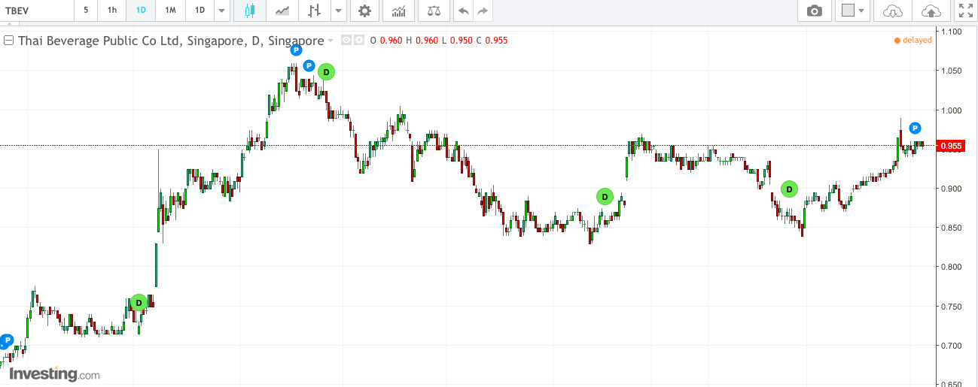Click the compare symbols scale icon
The image size is (978, 387).
434,11
